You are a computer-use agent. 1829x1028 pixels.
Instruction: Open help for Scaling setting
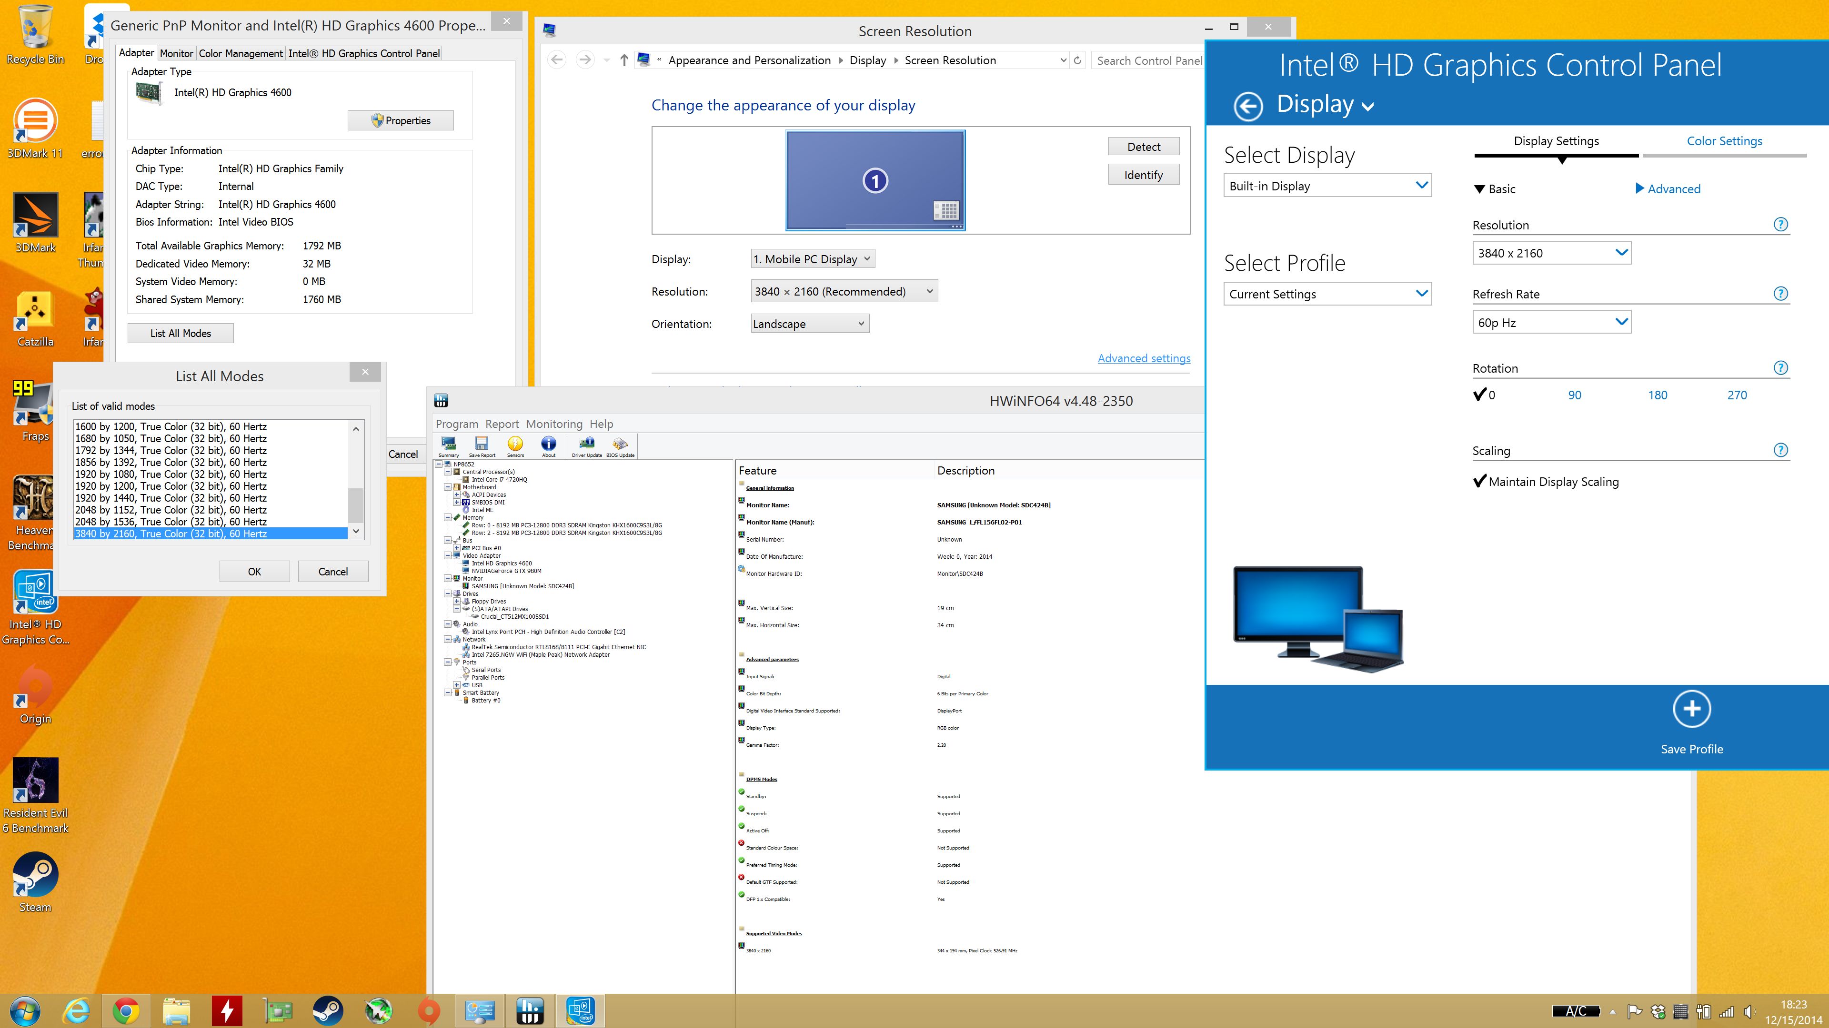click(x=1780, y=450)
